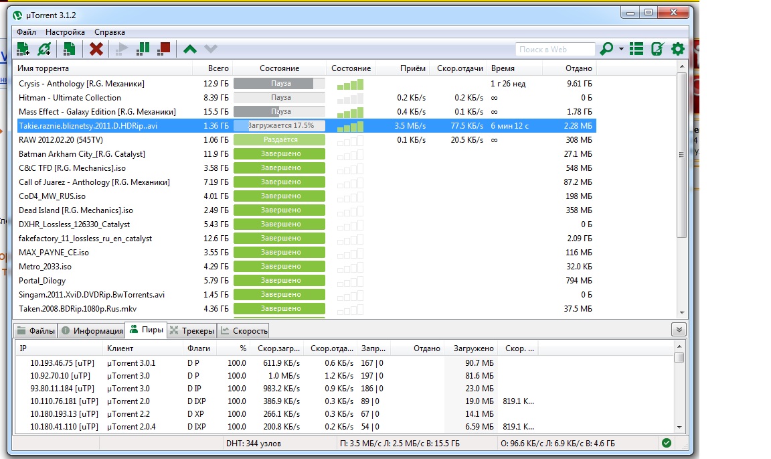Click the Загружается 17.5% progress bar
The height and width of the screenshot is (459, 771).
279,125
